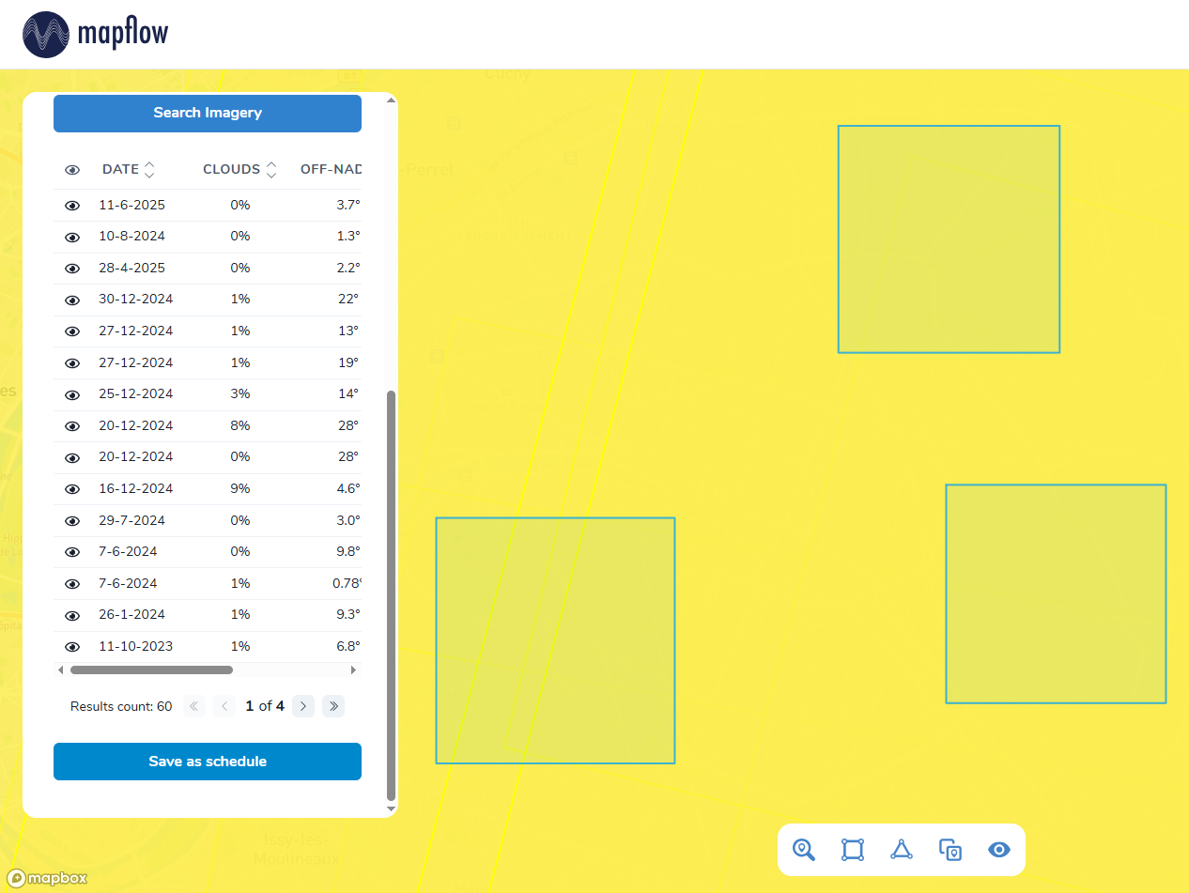Click the copy location layers icon
The image size is (1189, 893).
[950, 850]
